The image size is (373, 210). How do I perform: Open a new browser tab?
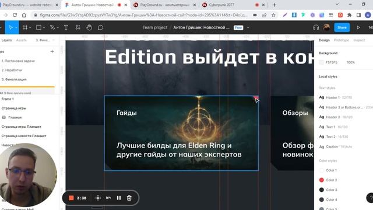click(x=275, y=5)
